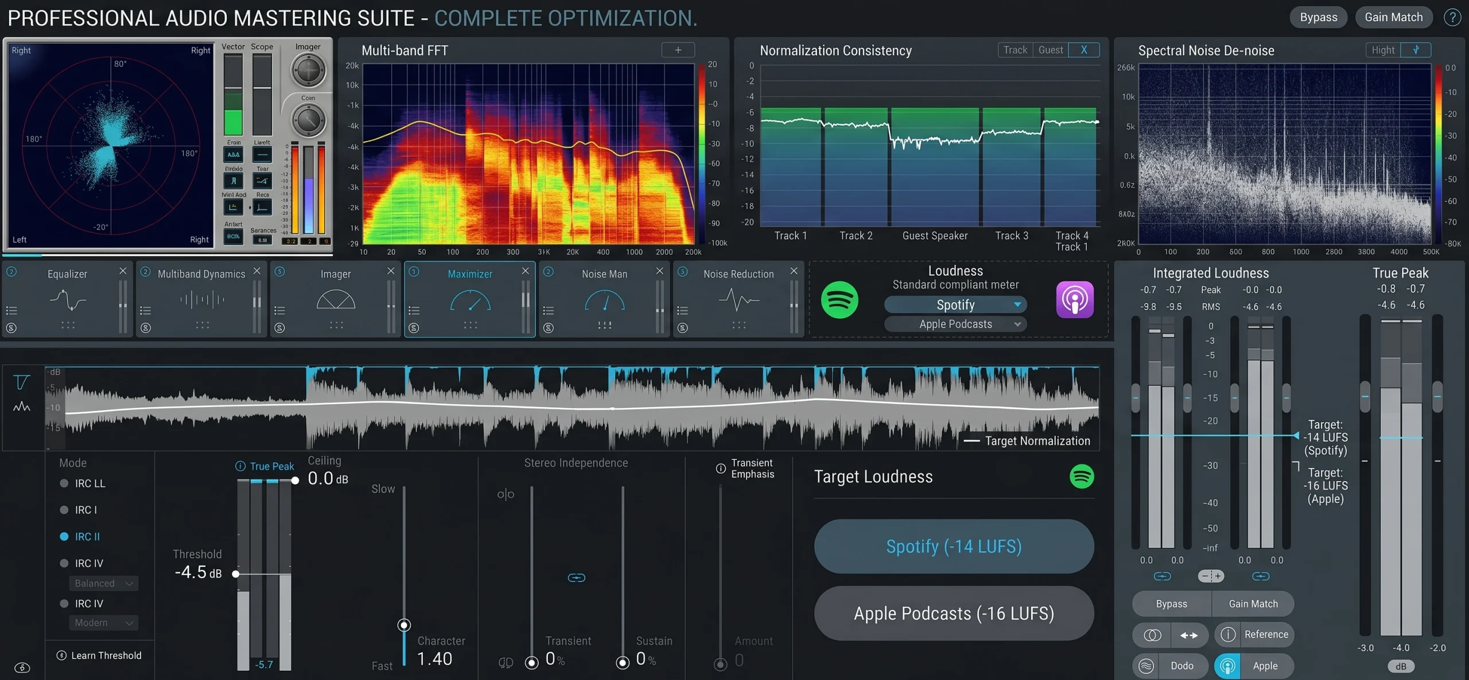Viewport: 1469px width, 680px height.
Task: Click the dB unit button under True Peak
Action: coord(1401,666)
